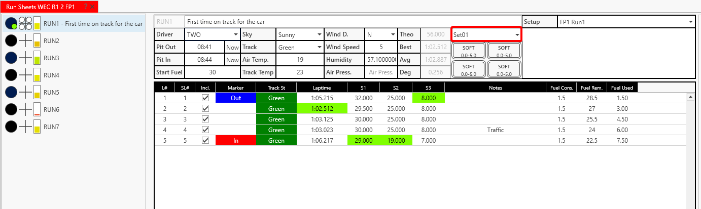Expand the Set01 tyre set dropdown
The height and width of the screenshot is (209, 701).
(486, 34)
